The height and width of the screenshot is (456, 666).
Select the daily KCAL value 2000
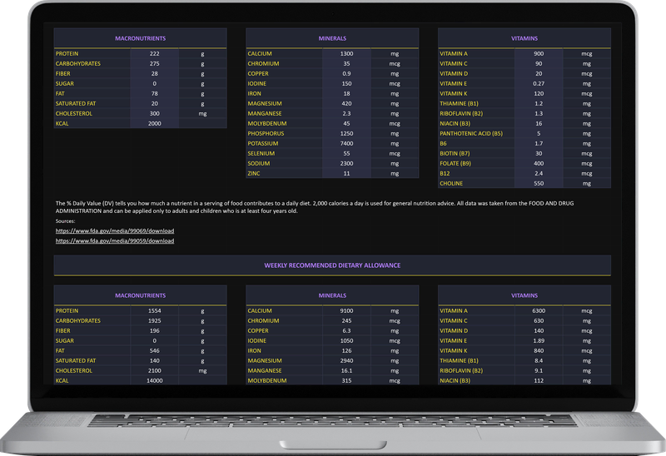click(x=155, y=123)
